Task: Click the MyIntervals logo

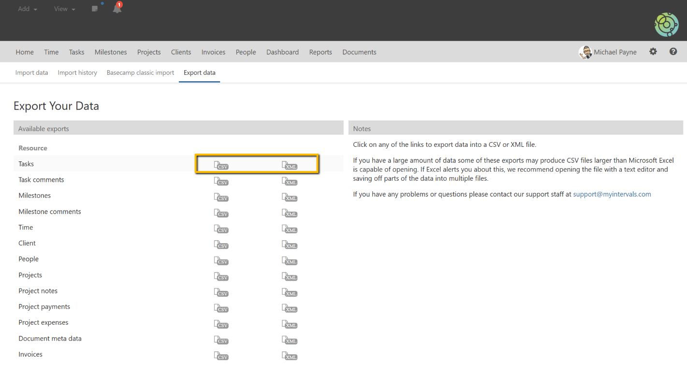Action: (x=666, y=24)
